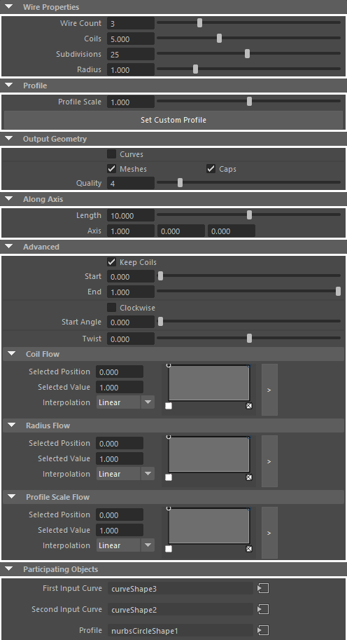Click the connection icon beside First Input Curve

263,588
